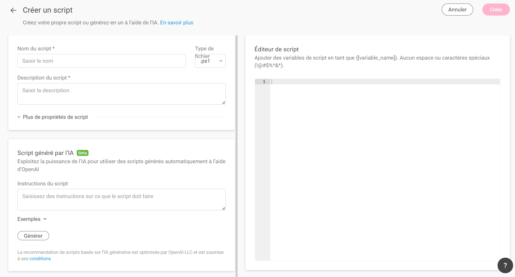Viewport: 515px width, 277px height.
Task: Open the conditions link
Action: tap(40, 259)
